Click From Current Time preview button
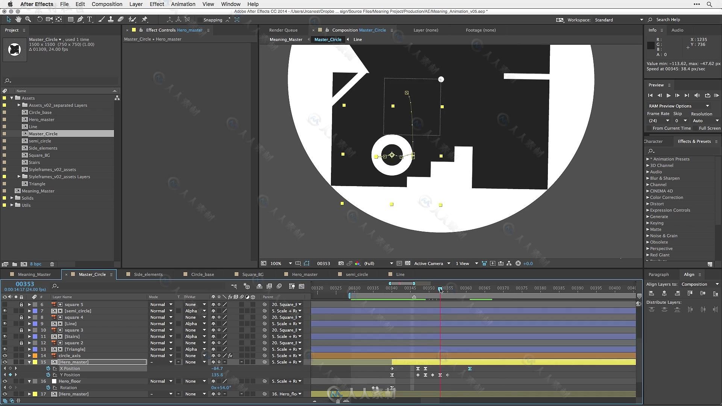Screen dimensions: 722x406 649,129
